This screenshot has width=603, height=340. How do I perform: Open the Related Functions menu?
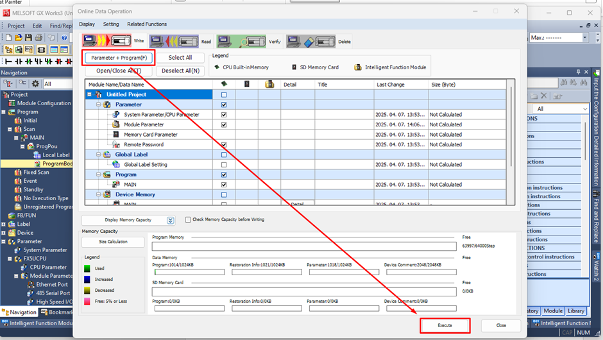click(147, 24)
